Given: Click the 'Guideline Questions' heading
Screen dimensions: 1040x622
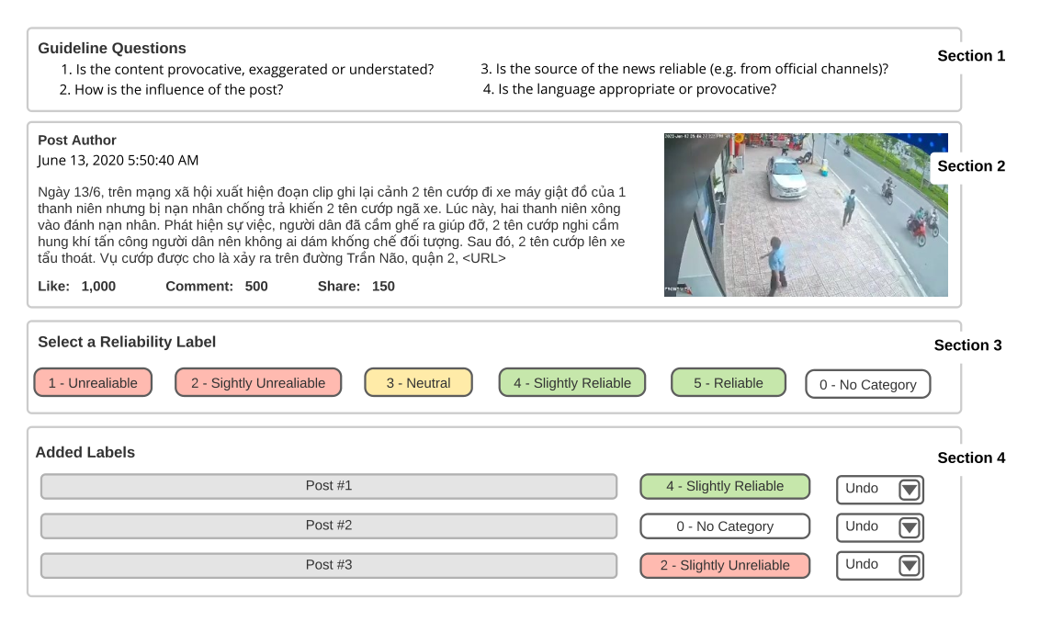Looking at the screenshot, I should [x=112, y=49].
